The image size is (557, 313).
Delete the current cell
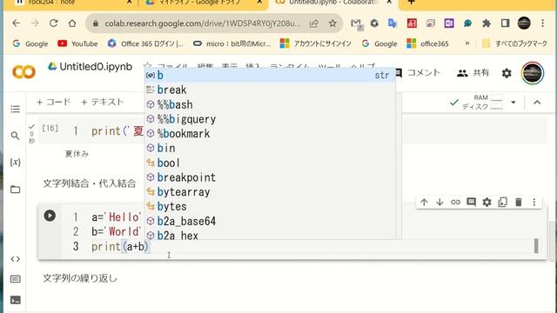pyautogui.click(x=519, y=203)
